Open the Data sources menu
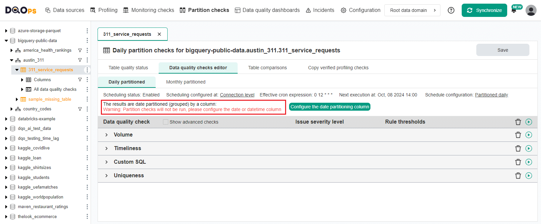541x224 pixels. pos(65,10)
